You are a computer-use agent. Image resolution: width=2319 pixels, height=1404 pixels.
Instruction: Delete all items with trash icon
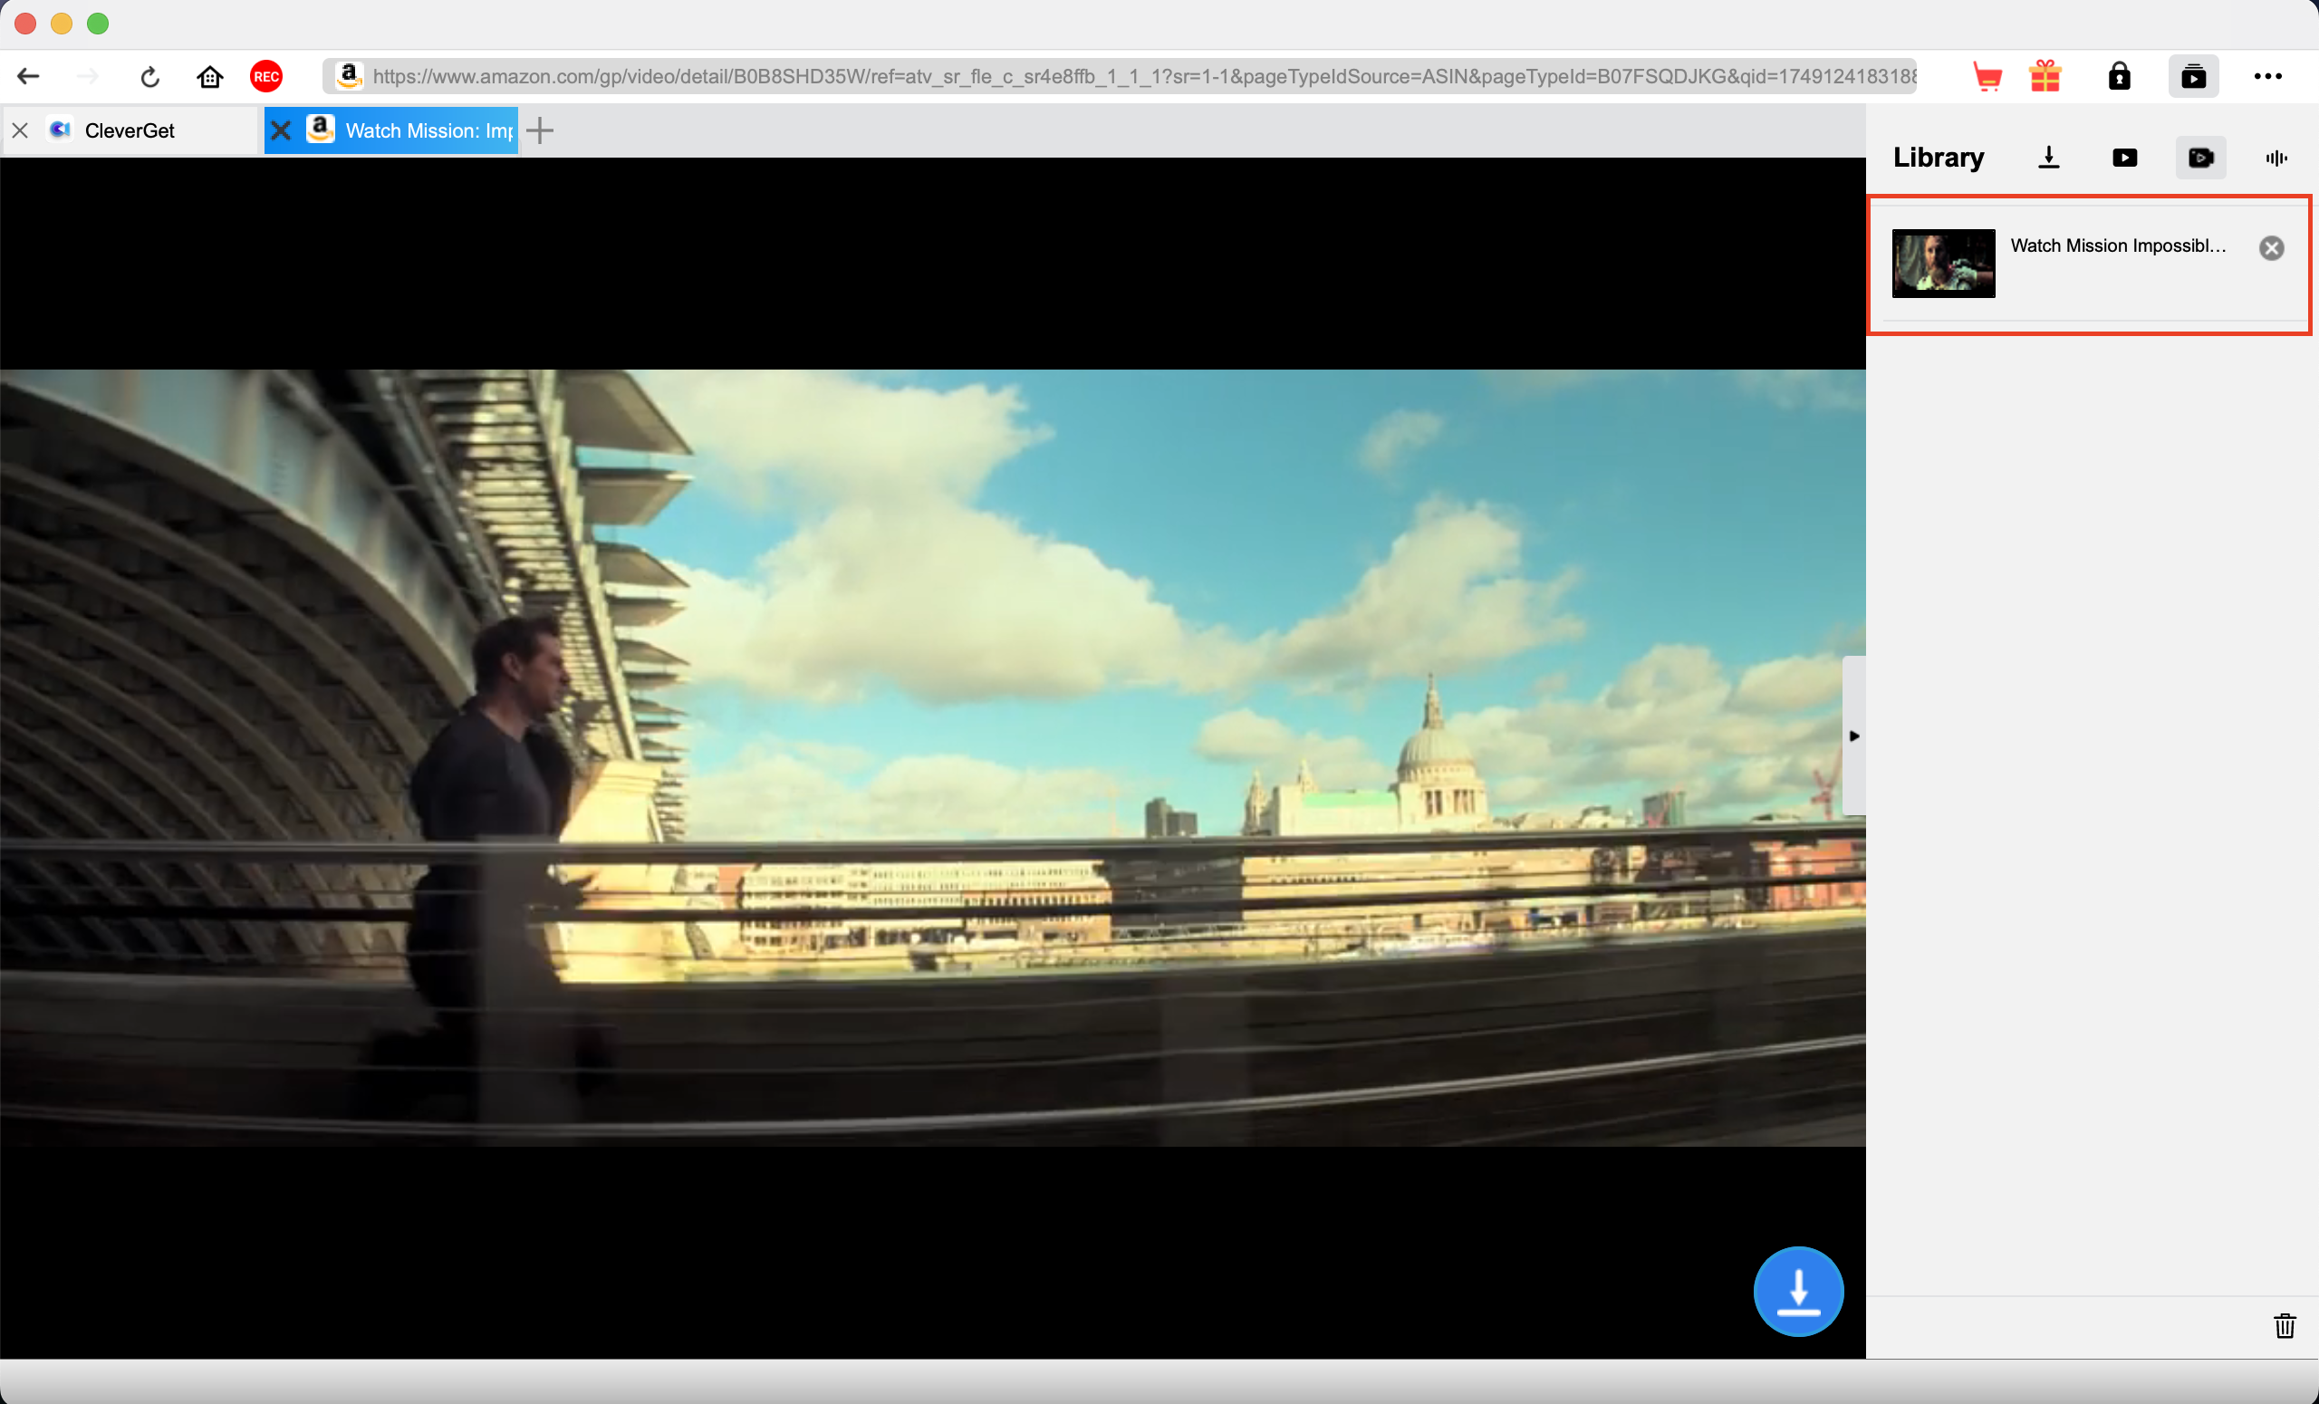(2285, 1326)
